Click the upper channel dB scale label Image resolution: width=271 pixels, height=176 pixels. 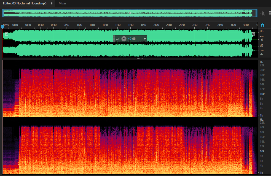[262, 31]
